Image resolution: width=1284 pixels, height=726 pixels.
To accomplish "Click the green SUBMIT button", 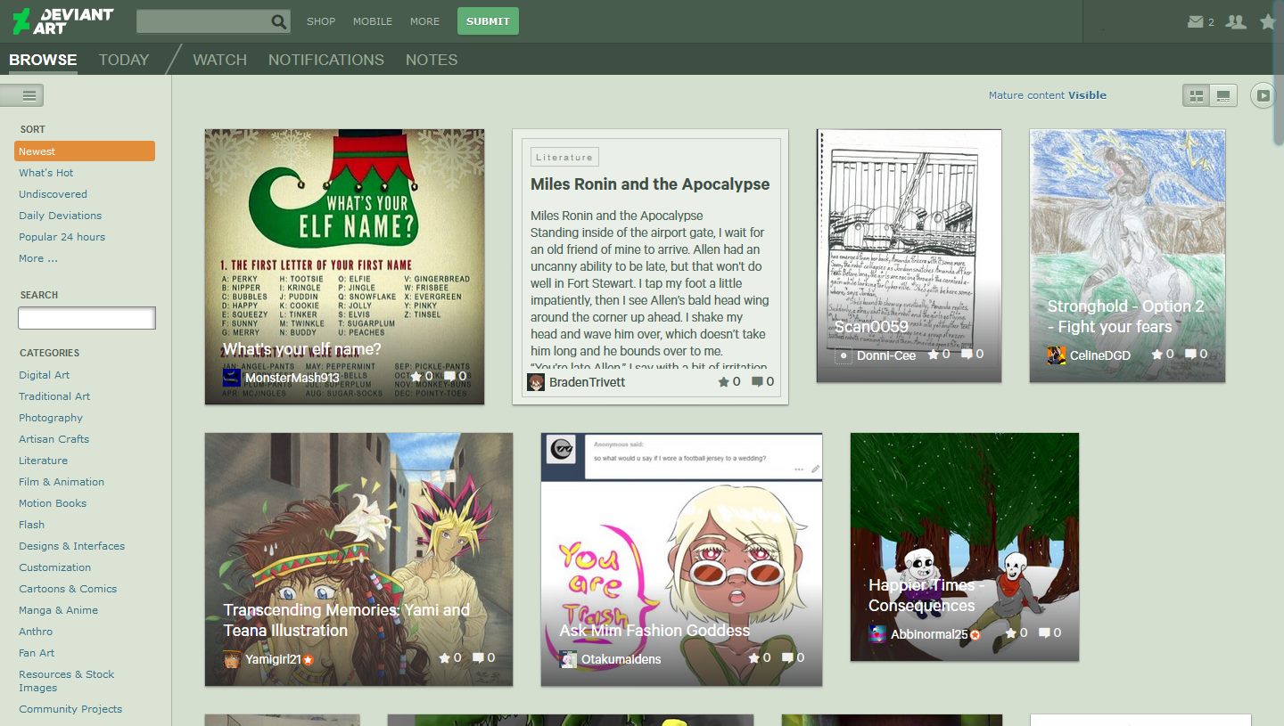I will tap(488, 21).
